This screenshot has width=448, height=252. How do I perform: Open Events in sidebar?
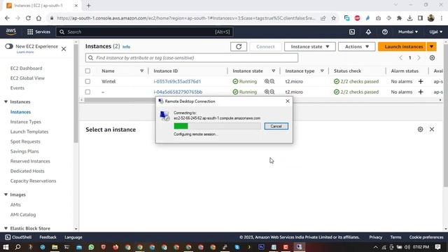[17, 88]
